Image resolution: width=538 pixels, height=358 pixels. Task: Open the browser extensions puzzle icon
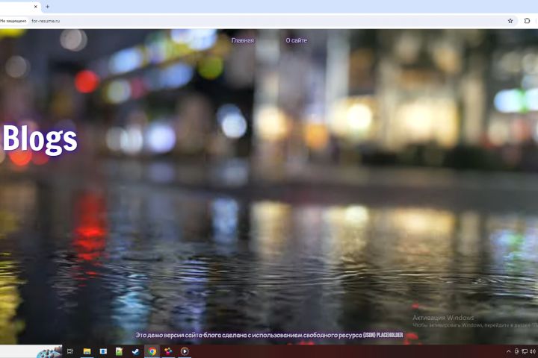pyautogui.click(x=527, y=21)
